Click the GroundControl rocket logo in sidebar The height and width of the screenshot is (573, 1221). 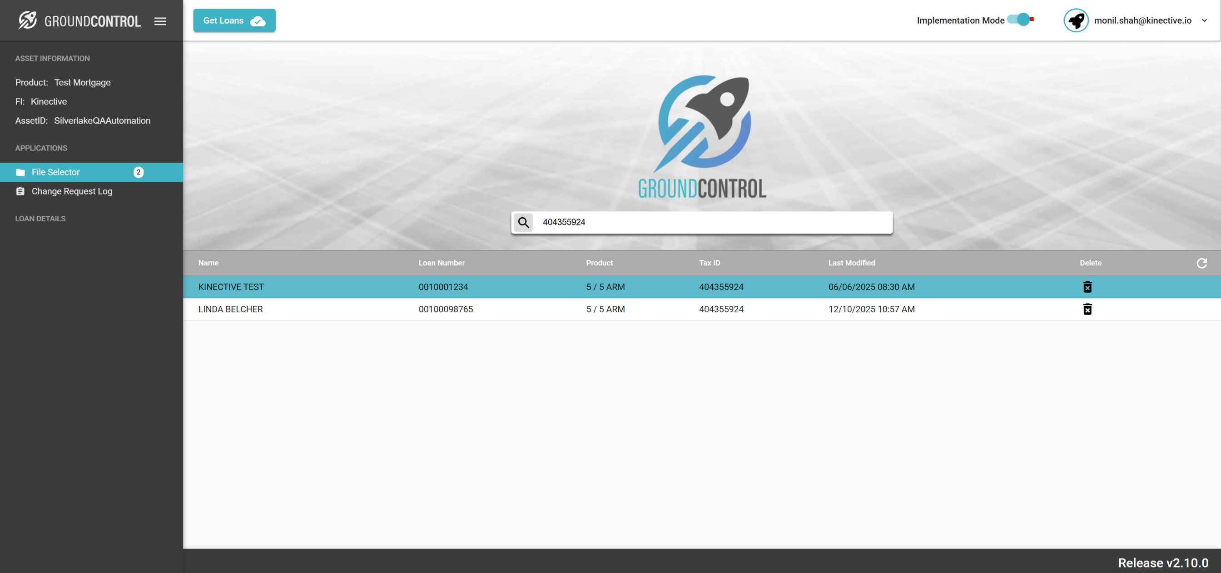(28, 20)
